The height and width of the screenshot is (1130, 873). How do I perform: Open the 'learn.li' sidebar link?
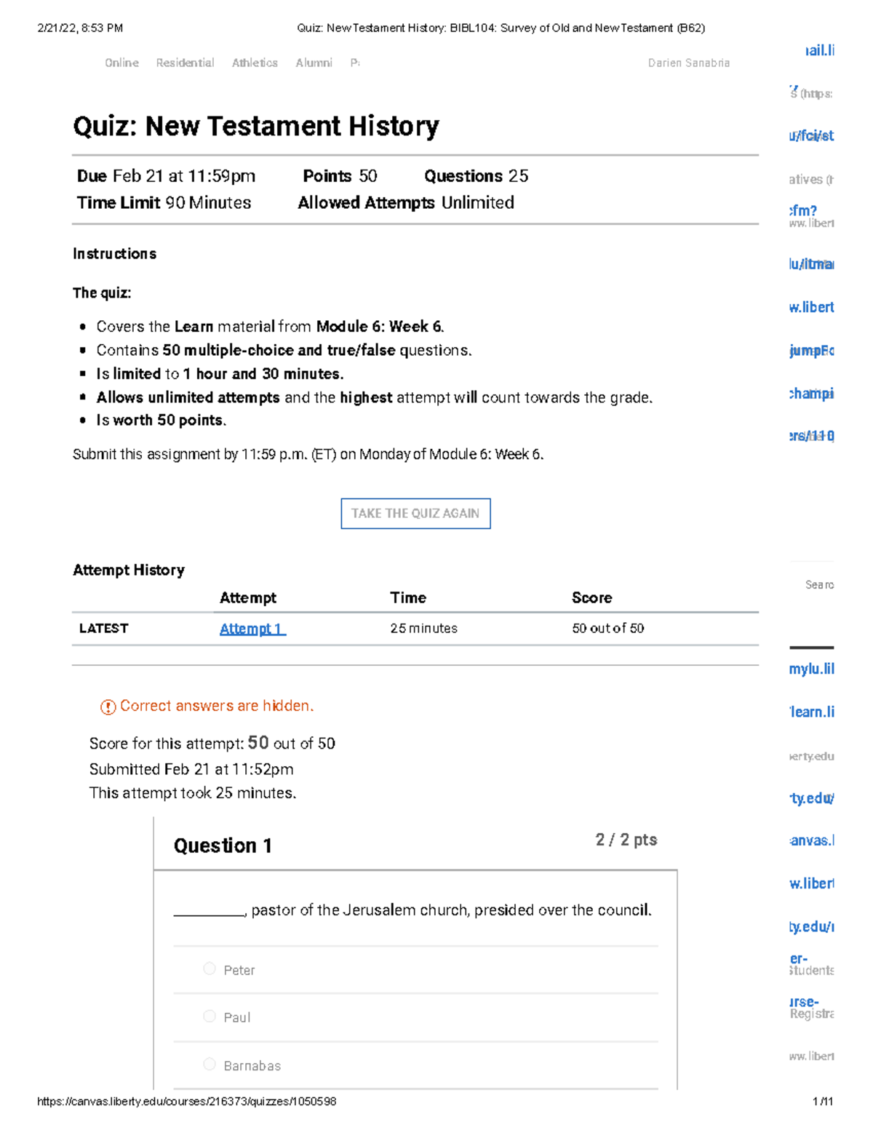[x=811, y=712]
